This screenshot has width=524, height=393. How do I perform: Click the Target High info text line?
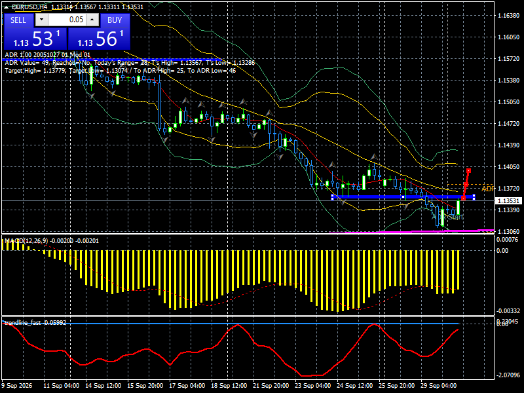pos(121,71)
